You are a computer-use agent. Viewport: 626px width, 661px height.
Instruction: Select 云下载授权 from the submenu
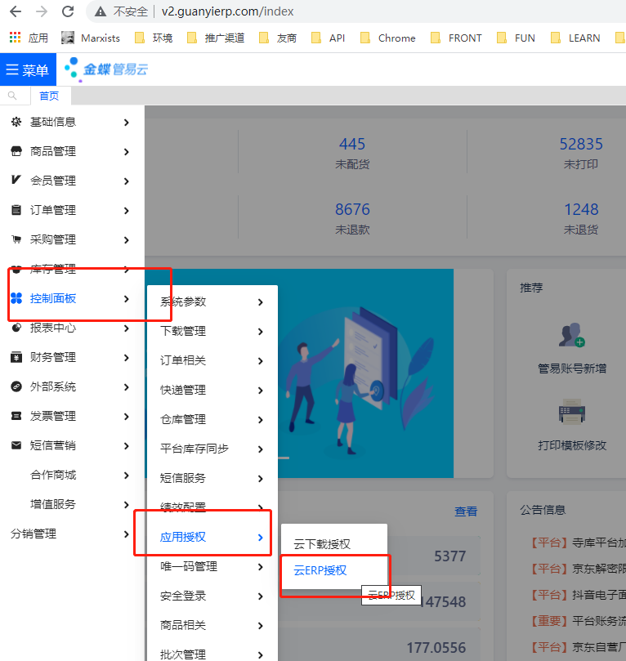point(322,544)
